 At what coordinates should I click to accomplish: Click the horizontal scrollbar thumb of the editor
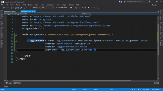72,81
